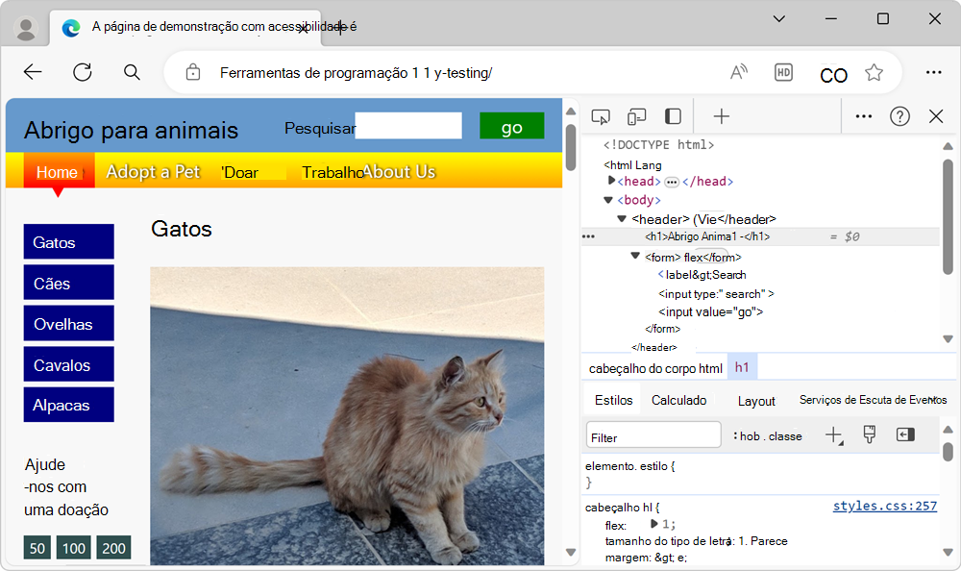Add a new DevTools panel tab with plus

[x=720, y=115]
